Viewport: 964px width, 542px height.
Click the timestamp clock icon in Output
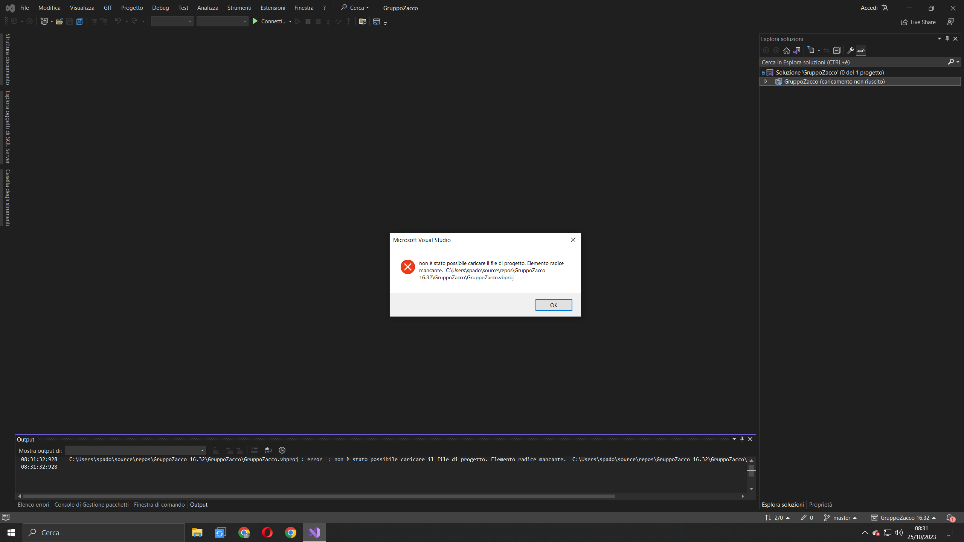(x=282, y=450)
